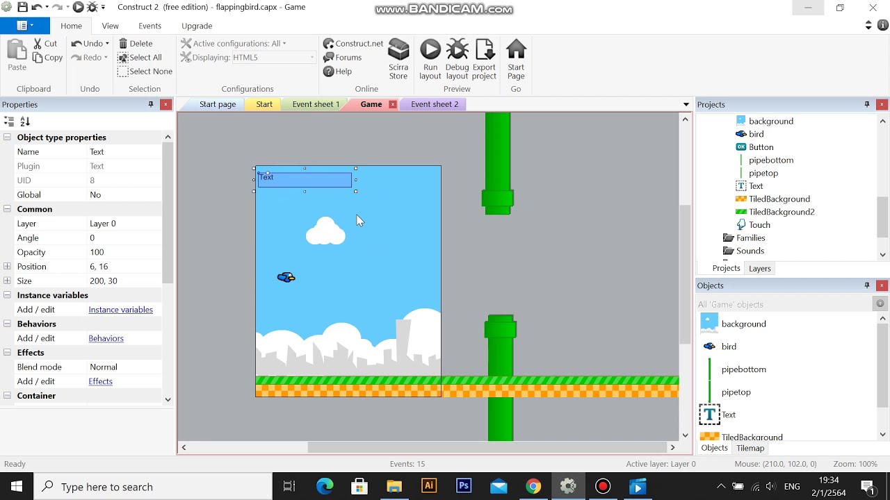
Task: Open layout tabs list dropdown arrow
Action: tap(686, 104)
